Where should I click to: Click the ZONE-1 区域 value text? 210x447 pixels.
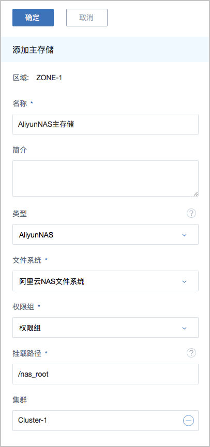click(49, 78)
